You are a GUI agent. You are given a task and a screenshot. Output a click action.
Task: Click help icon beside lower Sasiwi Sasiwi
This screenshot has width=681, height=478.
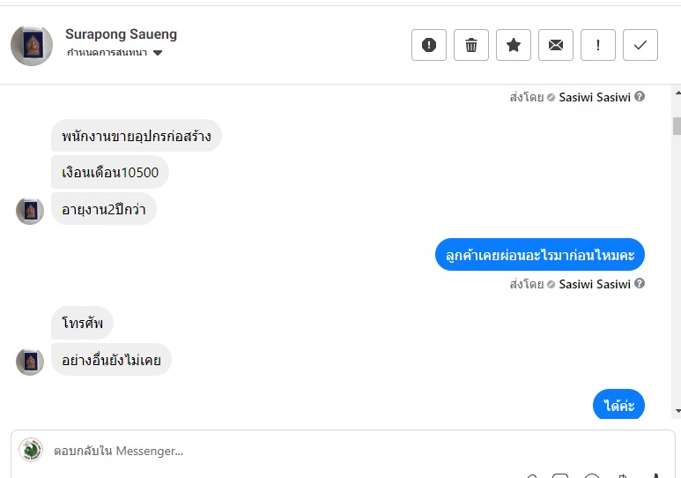640,284
